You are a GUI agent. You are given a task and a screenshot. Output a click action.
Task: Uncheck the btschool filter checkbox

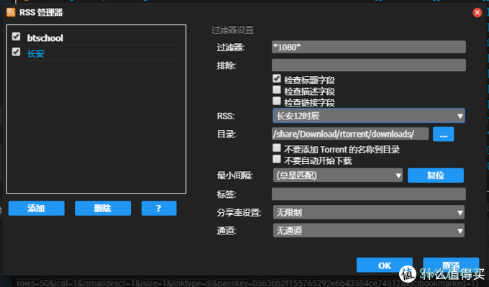pos(17,37)
